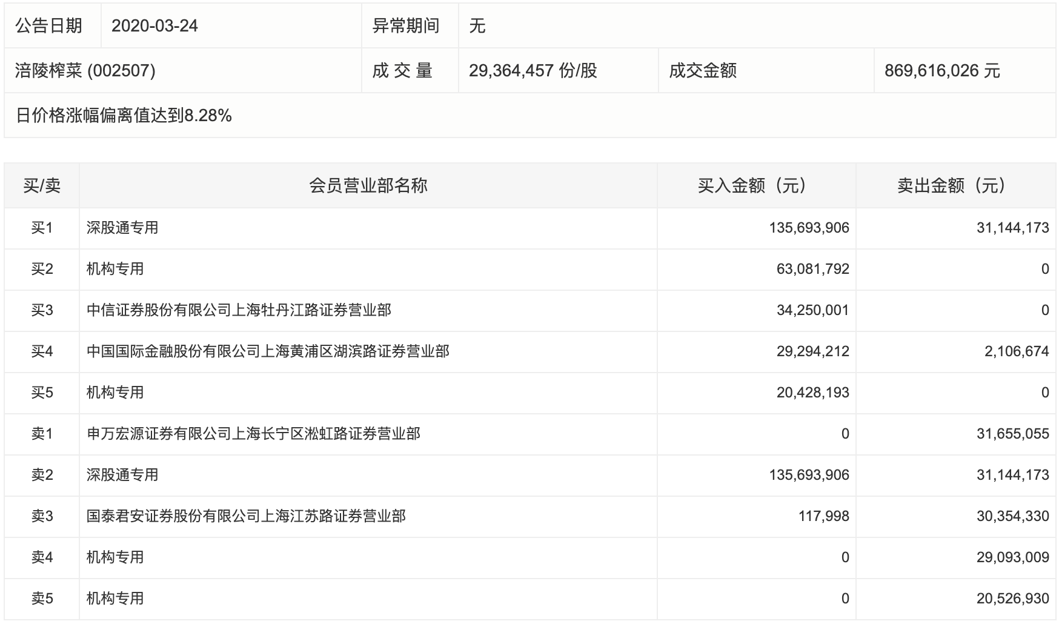Select the 买5 row label
The height and width of the screenshot is (624, 1059).
(x=42, y=393)
